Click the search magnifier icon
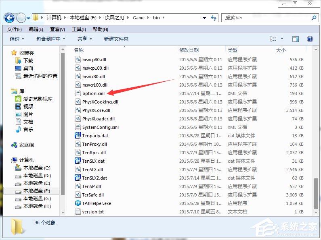 (314, 18)
